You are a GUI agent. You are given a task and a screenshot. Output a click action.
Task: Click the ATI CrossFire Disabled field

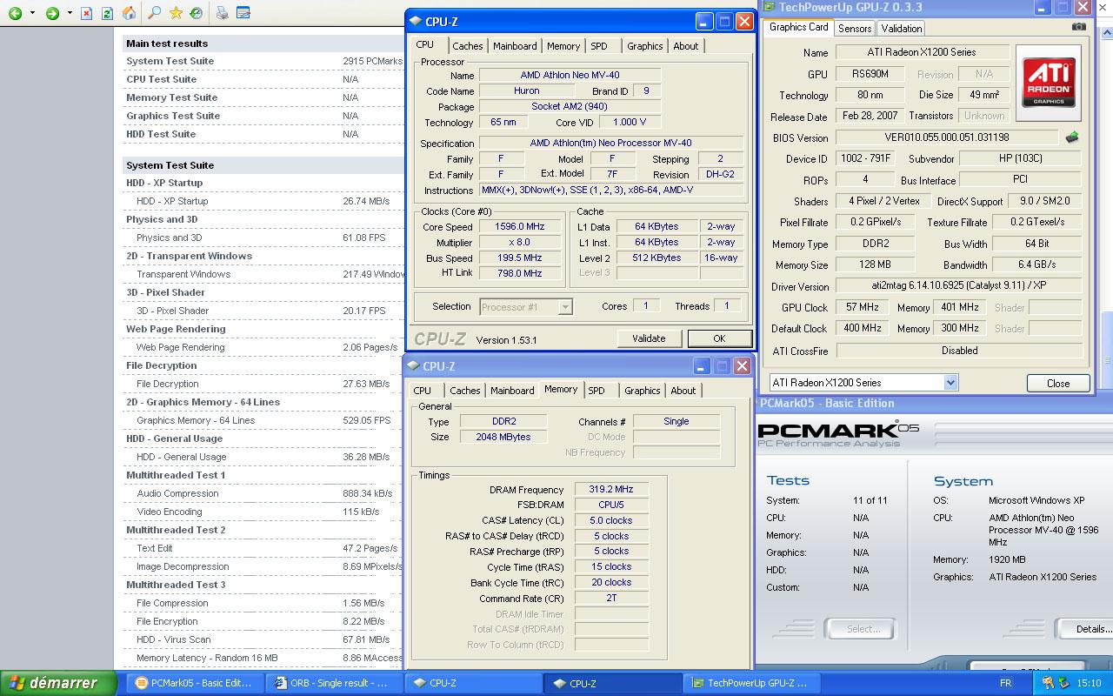point(958,351)
